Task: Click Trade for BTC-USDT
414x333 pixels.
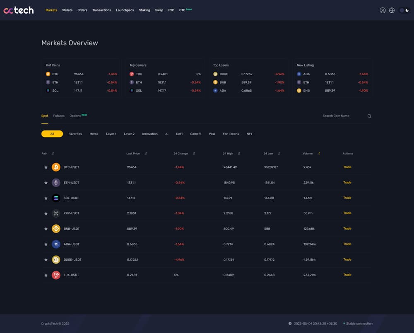Action: [x=347, y=167]
